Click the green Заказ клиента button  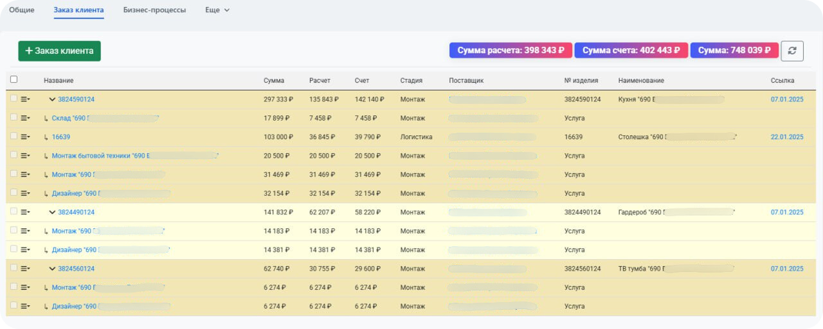59,51
